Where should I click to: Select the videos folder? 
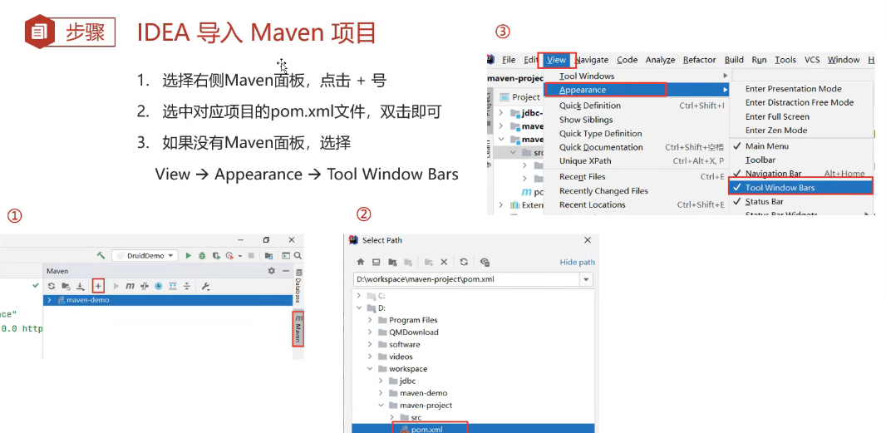tap(401, 357)
